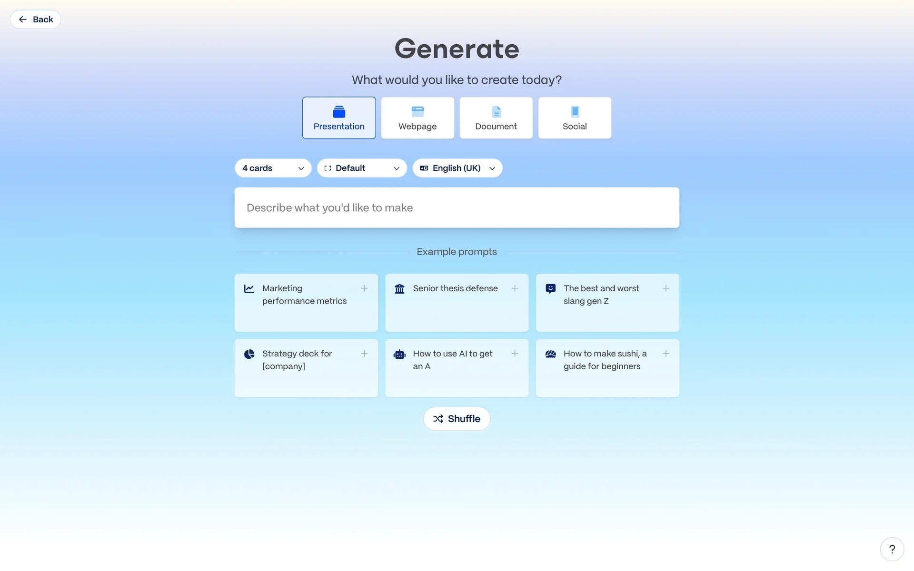
Task: Expand the Default layout dropdown
Action: click(361, 168)
